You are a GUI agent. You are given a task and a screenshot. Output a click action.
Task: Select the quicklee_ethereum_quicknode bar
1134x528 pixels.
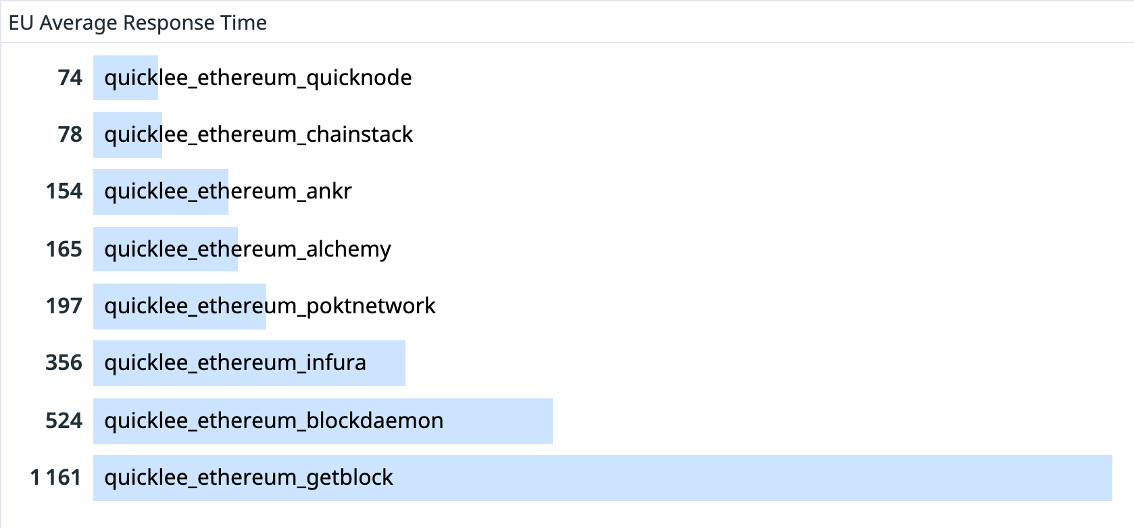click(125, 78)
